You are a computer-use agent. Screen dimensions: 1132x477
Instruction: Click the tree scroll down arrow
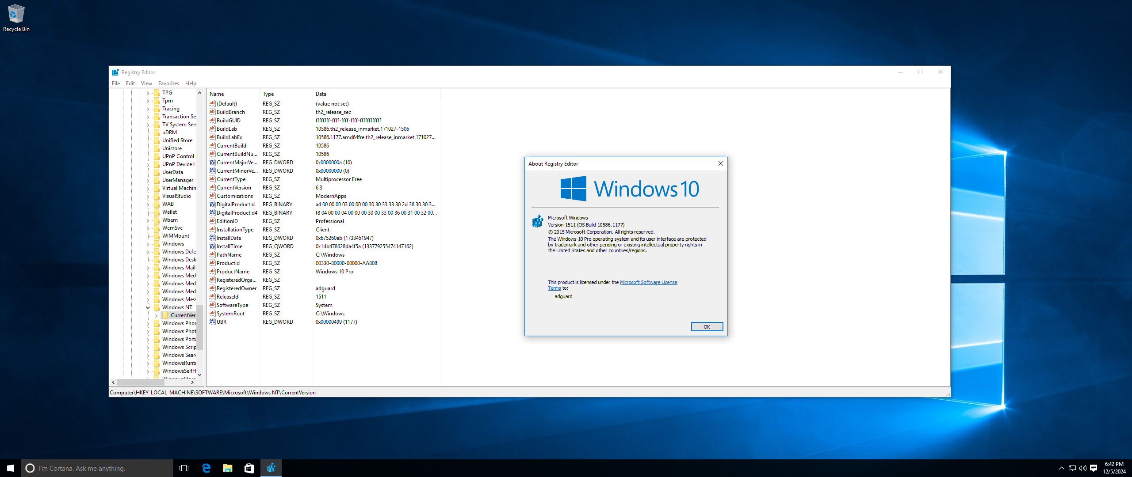[199, 375]
